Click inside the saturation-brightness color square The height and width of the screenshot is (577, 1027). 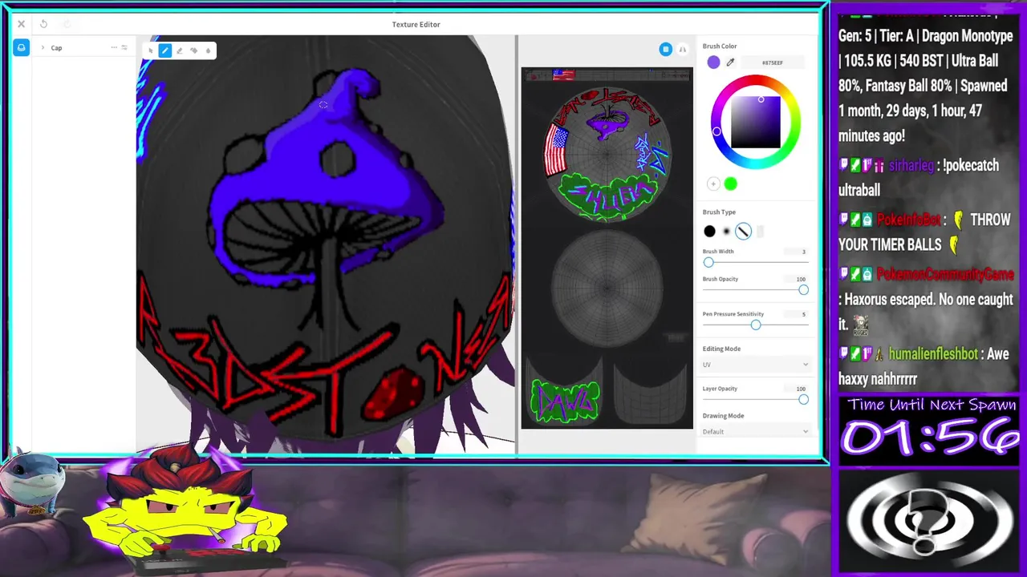pos(755,122)
